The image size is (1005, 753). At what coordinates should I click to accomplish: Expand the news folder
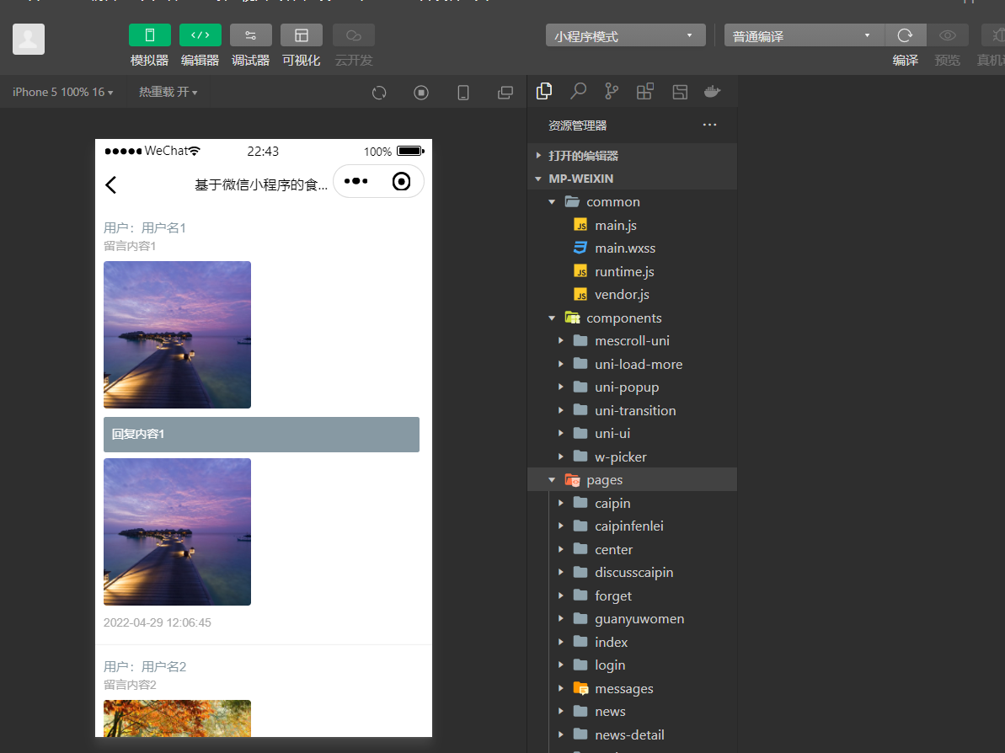[632, 712]
